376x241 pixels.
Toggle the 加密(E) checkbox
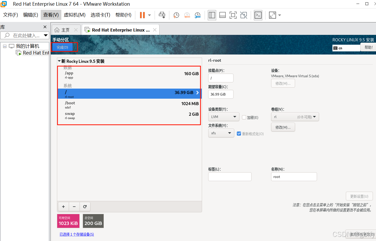(x=244, y=117)
